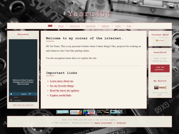Click the Guestbook panel heading

(160, 52)
